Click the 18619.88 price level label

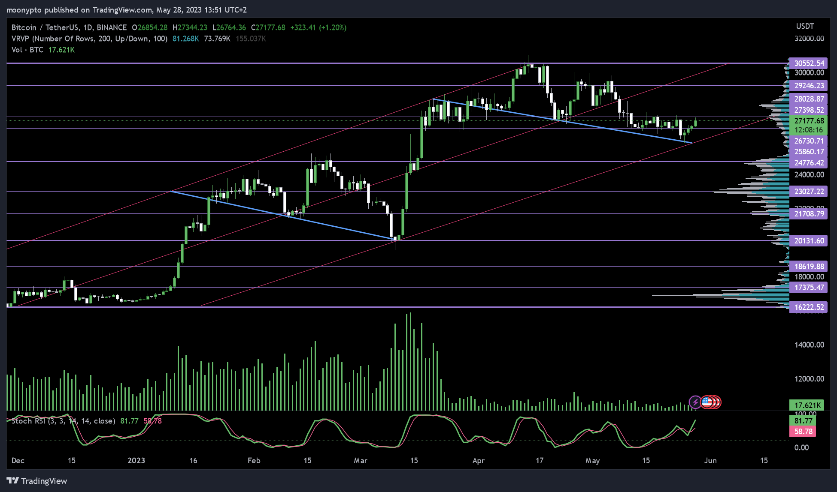click(x=809, y=266)
